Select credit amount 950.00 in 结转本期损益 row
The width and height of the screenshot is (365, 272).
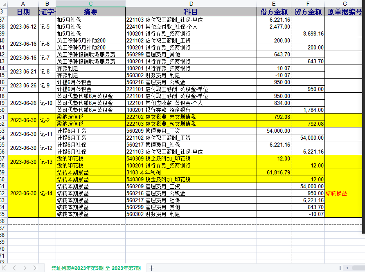click(308, 193)
